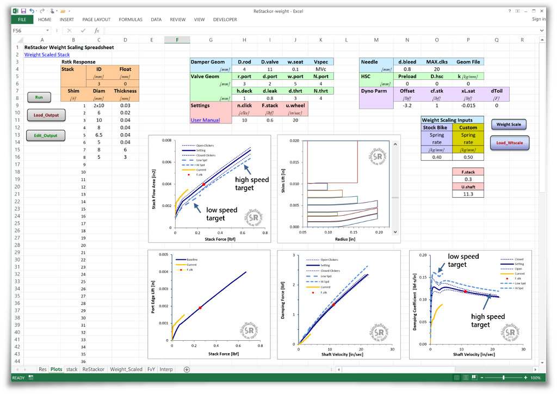
Task: Click the green Run button
Action: (39, 97)
